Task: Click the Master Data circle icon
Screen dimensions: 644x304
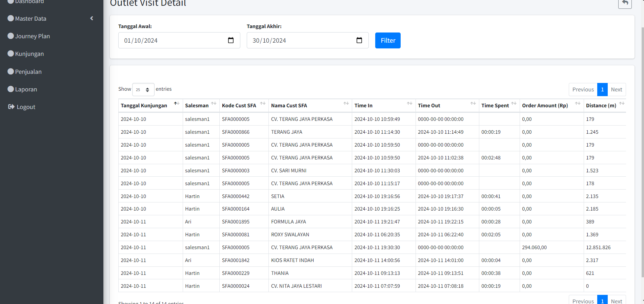Action: pyautogui.click(x=11, y=18)
